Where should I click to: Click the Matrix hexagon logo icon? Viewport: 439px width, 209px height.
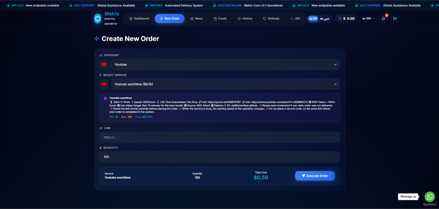coord(98,19)
